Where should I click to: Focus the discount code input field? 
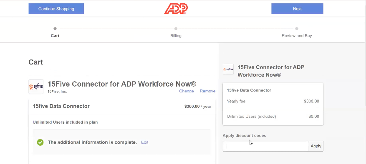[265, 146]
